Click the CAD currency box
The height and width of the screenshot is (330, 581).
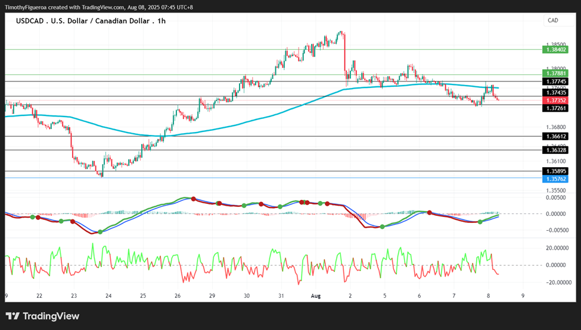[558, 21]
